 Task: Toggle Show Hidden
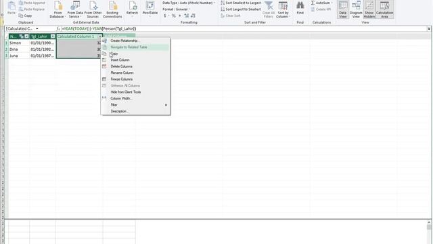pyautogui.click(x=369, y=9)
